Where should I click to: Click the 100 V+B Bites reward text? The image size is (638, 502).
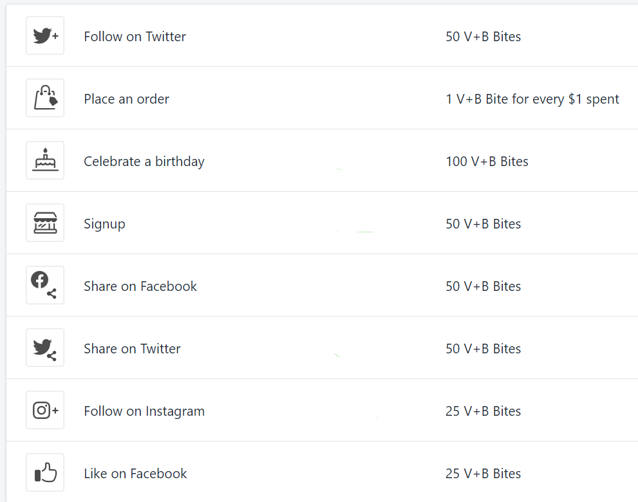pyautogui.click(x=487, y=162)
